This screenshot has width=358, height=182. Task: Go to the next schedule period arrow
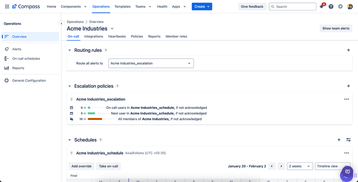pos(281,166)
